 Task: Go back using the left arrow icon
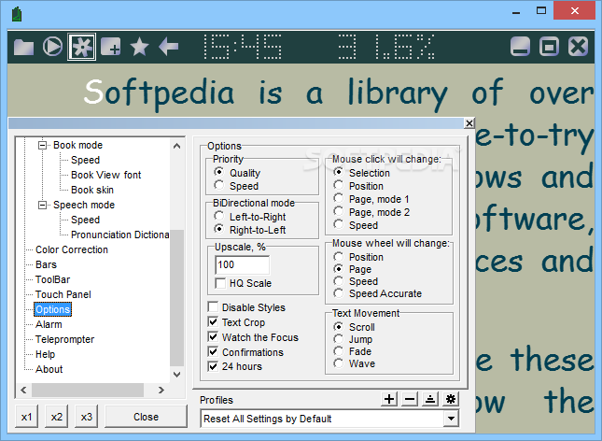(x=169, y=47)
